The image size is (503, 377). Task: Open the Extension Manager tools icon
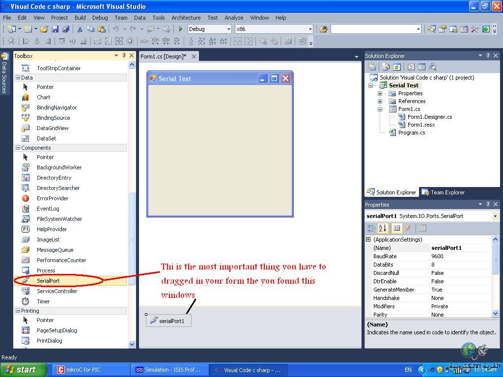coord(475,29)
